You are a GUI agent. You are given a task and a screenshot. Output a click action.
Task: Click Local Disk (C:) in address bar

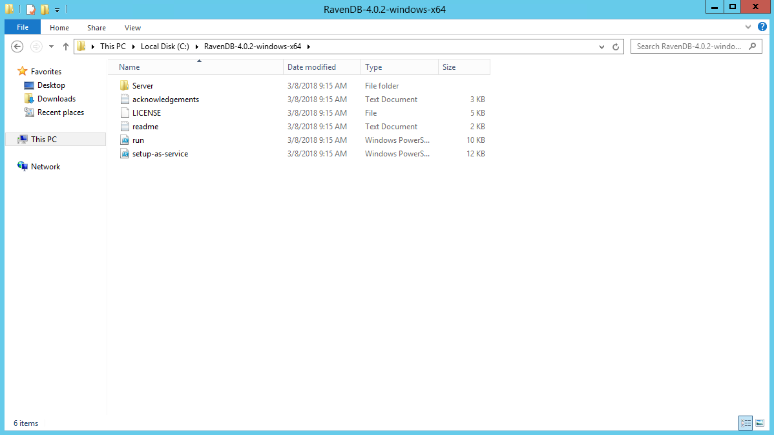(x=165, y=47)
